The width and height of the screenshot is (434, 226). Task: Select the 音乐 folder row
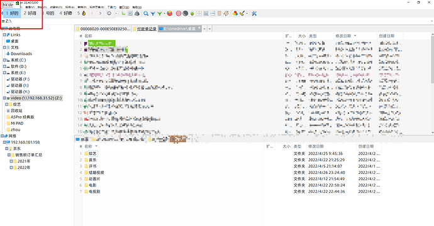[92, 160]
